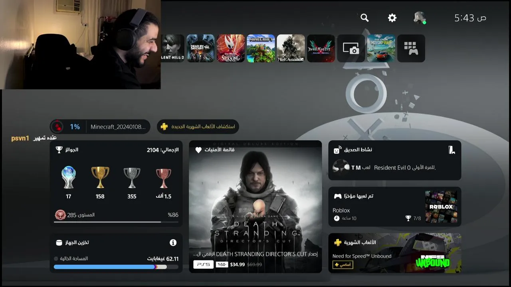Open the Need for Speed Unbound card
Screen dimensions: 511x287
click(x=395, y=253)
